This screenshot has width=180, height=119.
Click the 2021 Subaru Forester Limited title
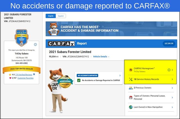tap(70, 52)
